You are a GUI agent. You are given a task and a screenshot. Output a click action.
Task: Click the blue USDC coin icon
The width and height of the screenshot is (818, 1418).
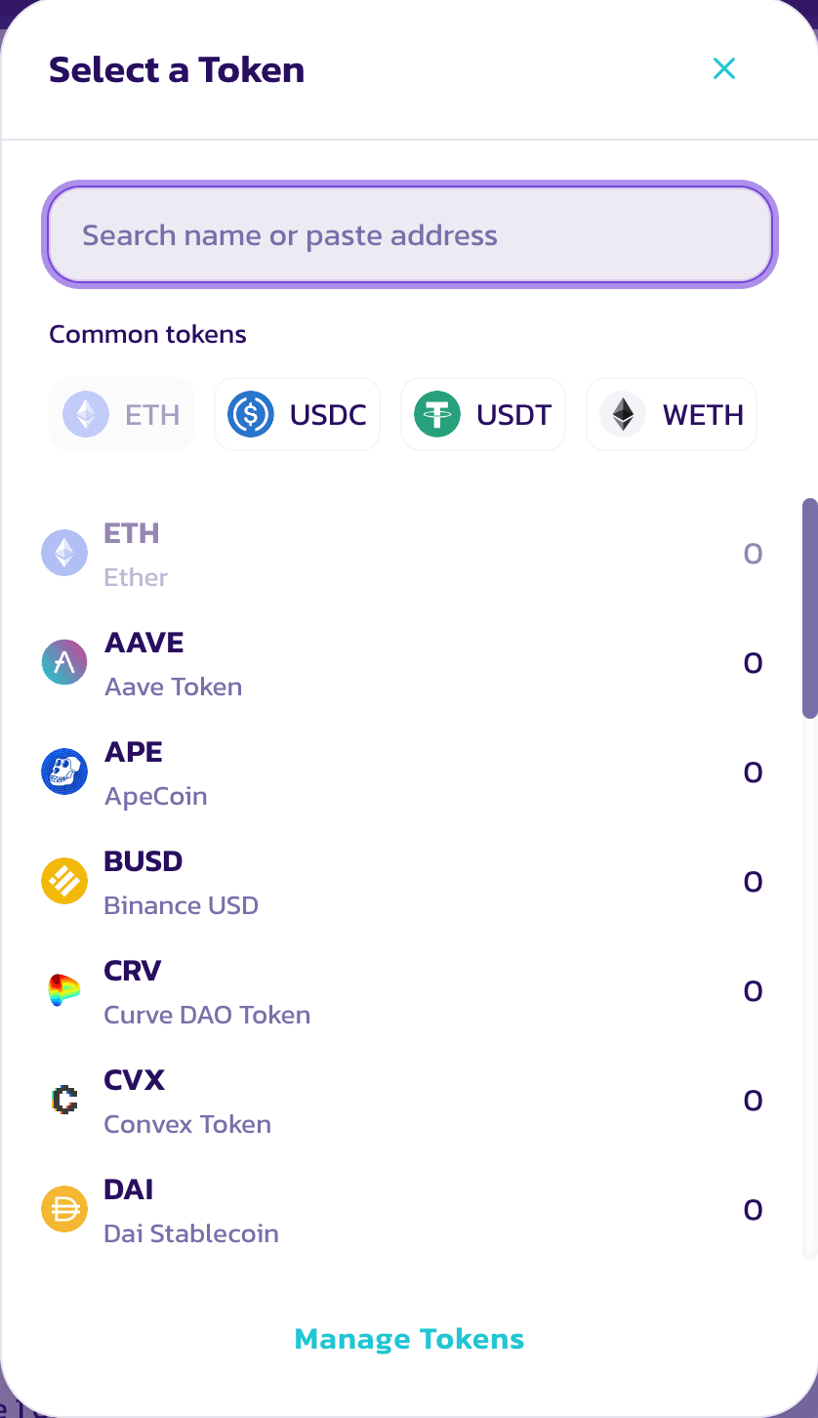tap(251, 414)
